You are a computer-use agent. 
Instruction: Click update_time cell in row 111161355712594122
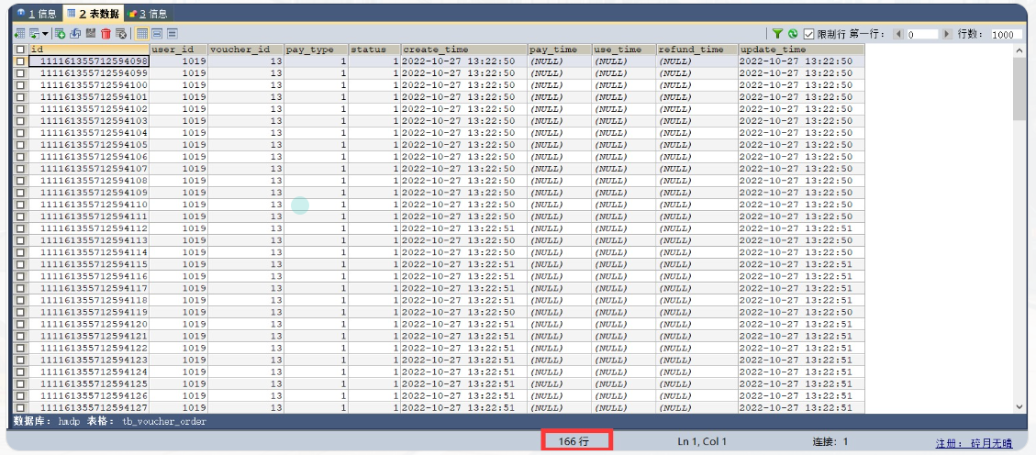(801, 348)
